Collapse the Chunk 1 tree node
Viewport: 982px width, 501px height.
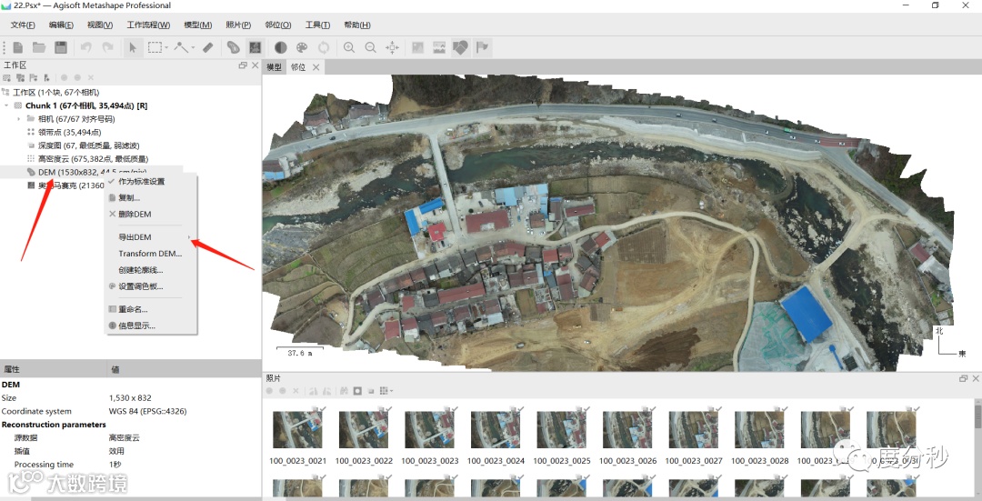click(x=7, y=105)
